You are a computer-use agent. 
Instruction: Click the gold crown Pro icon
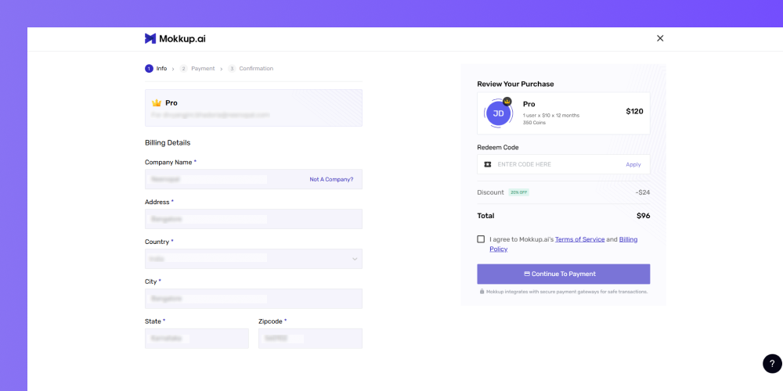(x=157, y=102)
